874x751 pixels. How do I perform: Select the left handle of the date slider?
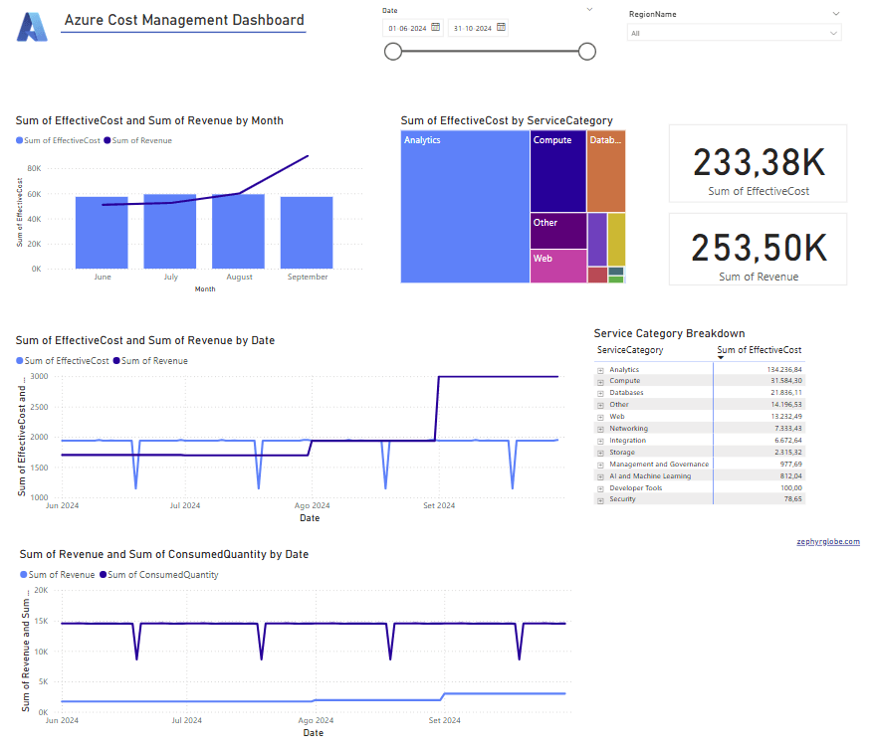coord(393,52)
